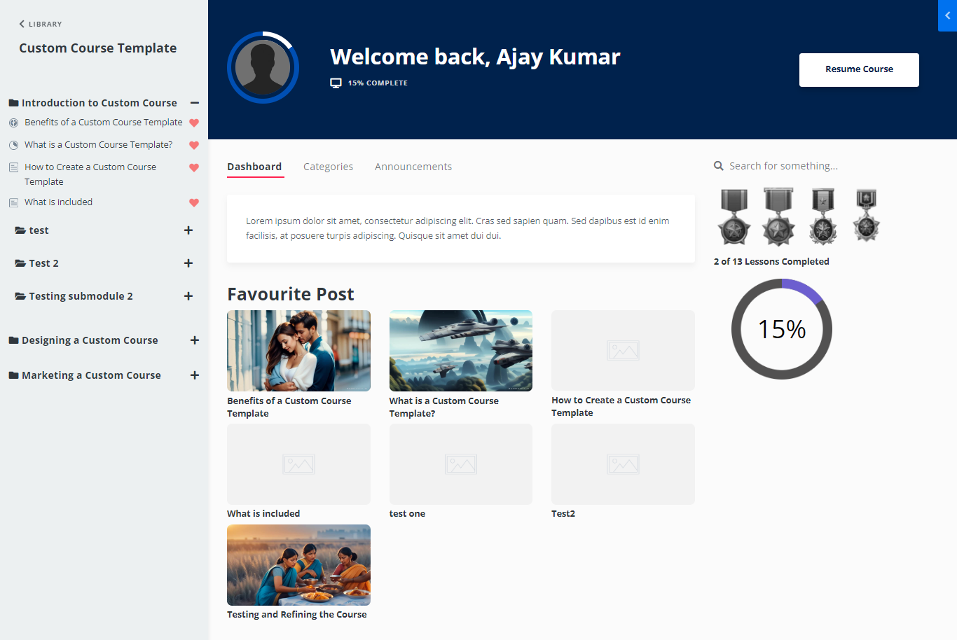957x640 pixels.
Task: Switch to the Categories tab
Action: click(x=328, y=166)
